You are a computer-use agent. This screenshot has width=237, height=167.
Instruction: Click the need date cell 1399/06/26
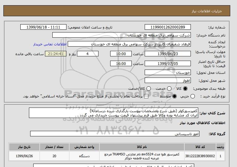click(24, 156)
